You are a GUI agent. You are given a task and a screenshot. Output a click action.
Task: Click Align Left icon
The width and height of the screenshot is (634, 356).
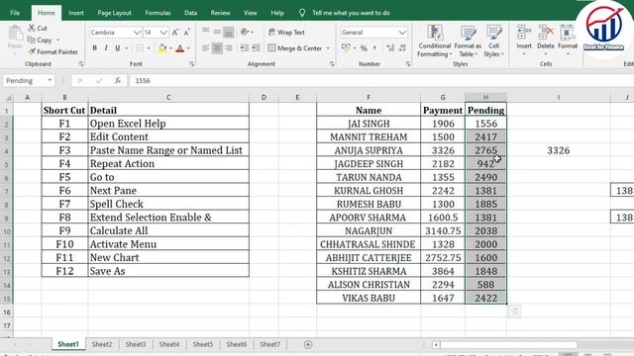pos(206,48)
